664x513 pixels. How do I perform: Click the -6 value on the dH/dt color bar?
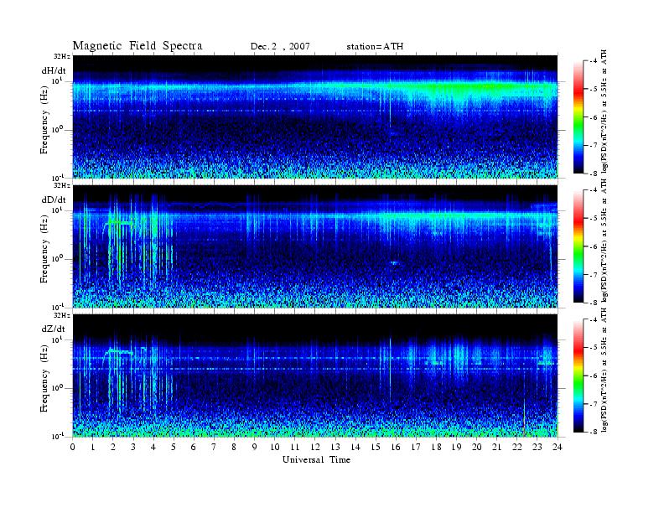pyautogui.click(x=594, y=117)
